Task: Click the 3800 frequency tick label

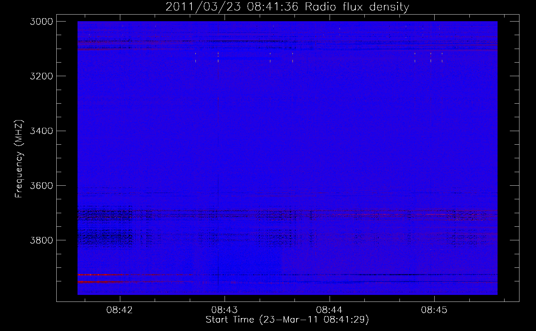Action: (41, 240)
